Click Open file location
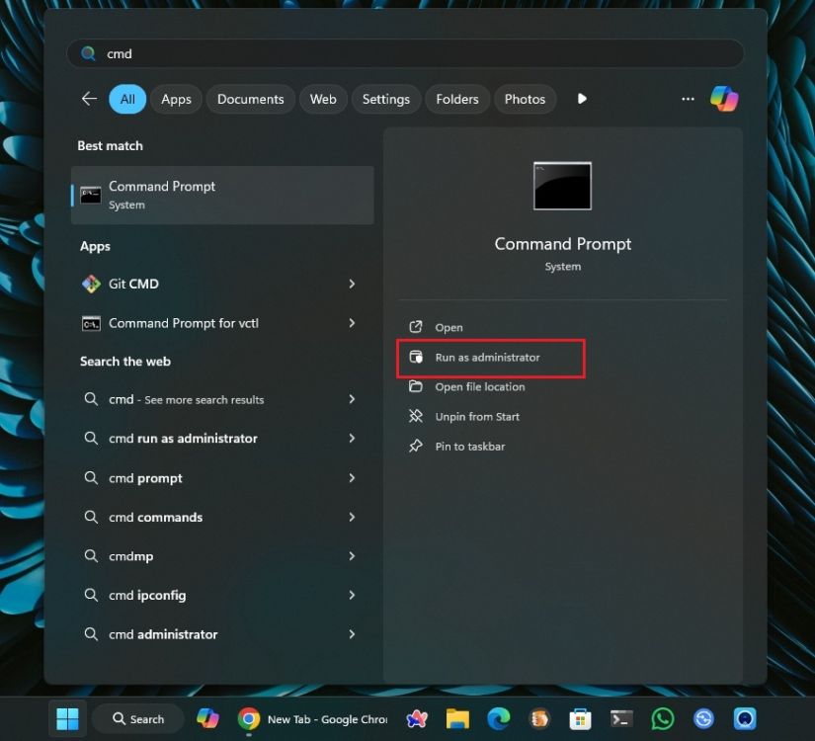 (479, 387)
